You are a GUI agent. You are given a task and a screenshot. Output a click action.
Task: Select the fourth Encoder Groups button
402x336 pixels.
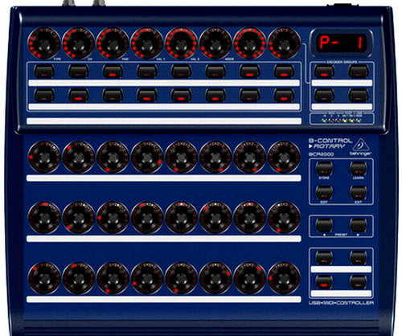coord(359,96)
